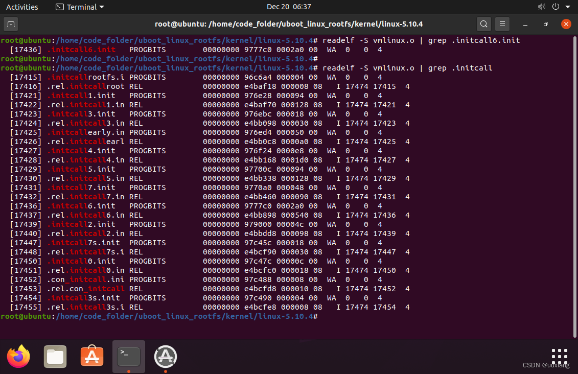Screen dimensions: 578x374
Task: Click the final shell prompt line
Action: point(159,316)
